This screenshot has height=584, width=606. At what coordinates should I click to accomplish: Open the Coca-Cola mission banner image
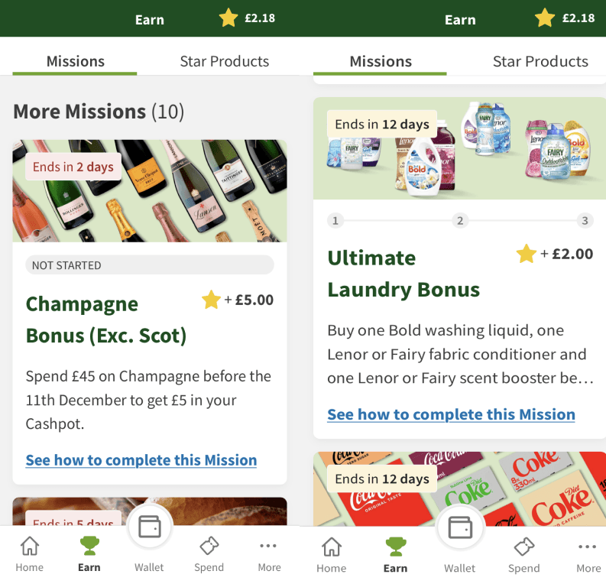[459, 488]
